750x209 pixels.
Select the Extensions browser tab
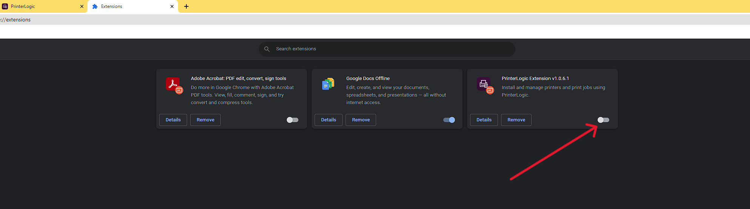[133, 6]
